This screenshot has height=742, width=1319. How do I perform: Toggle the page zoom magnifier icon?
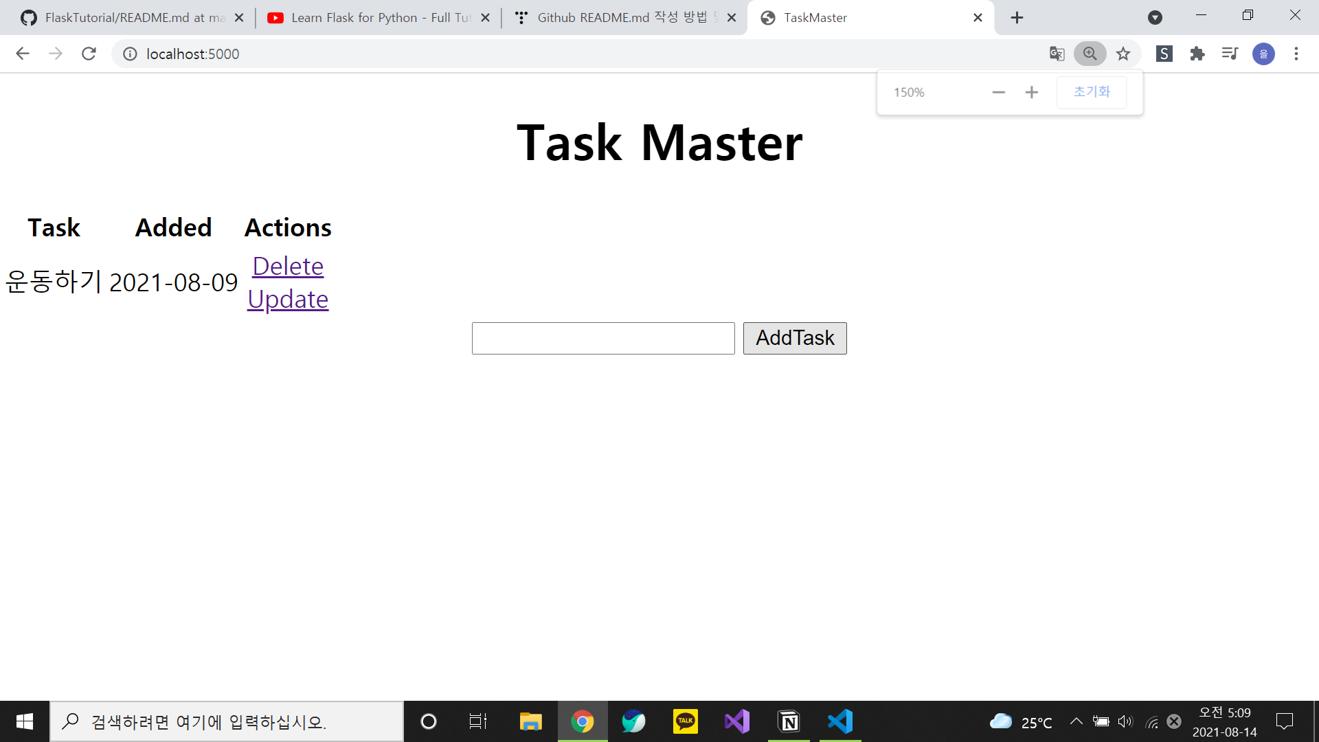(1090, 54)
